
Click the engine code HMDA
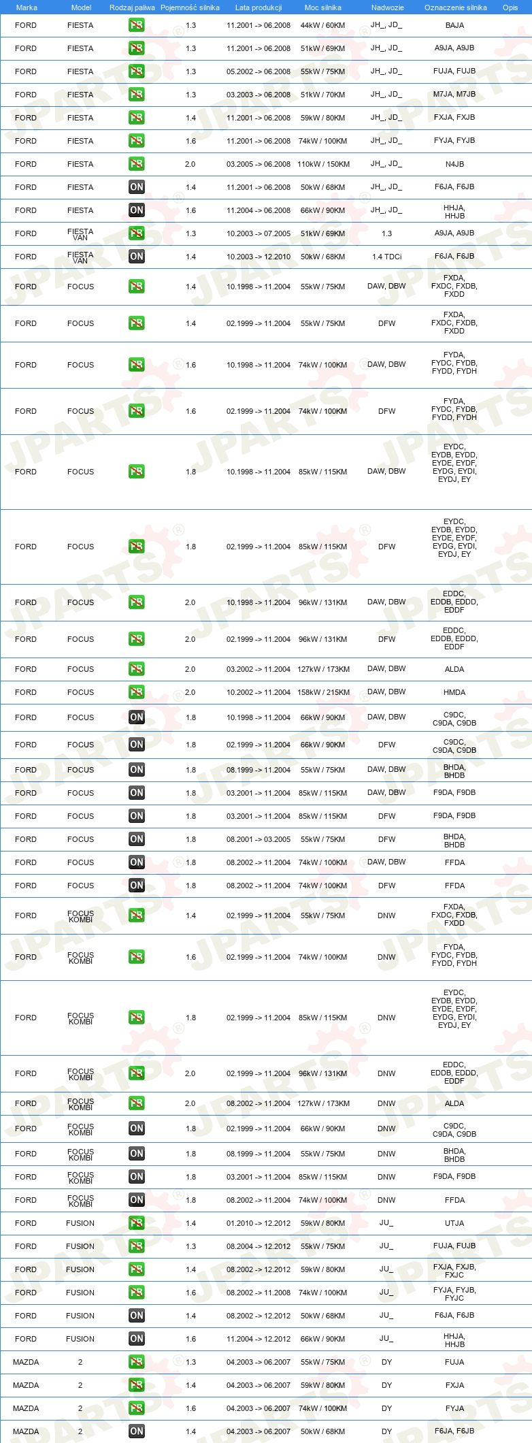click(454, 692)
